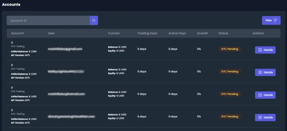Click the Active Days column header
This screenshot has height=131, width=287.
pyautogui.click(x=177, y=33)
